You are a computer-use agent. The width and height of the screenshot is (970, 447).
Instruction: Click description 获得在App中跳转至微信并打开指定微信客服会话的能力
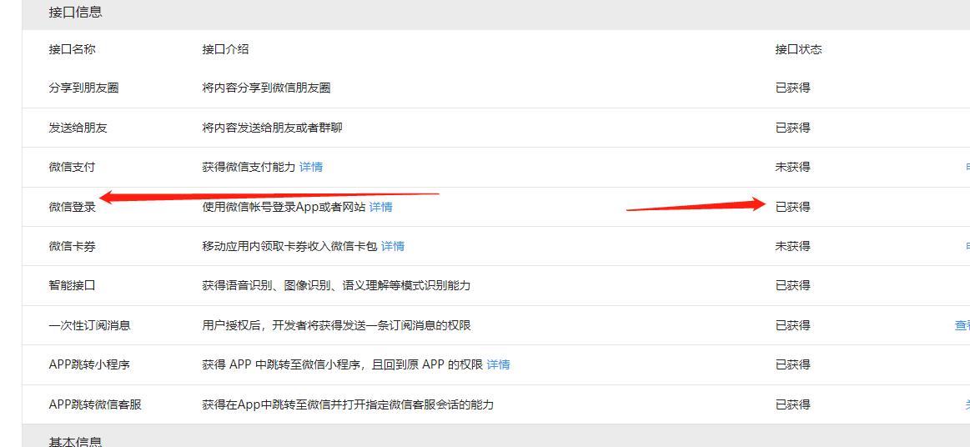point(348,405)
